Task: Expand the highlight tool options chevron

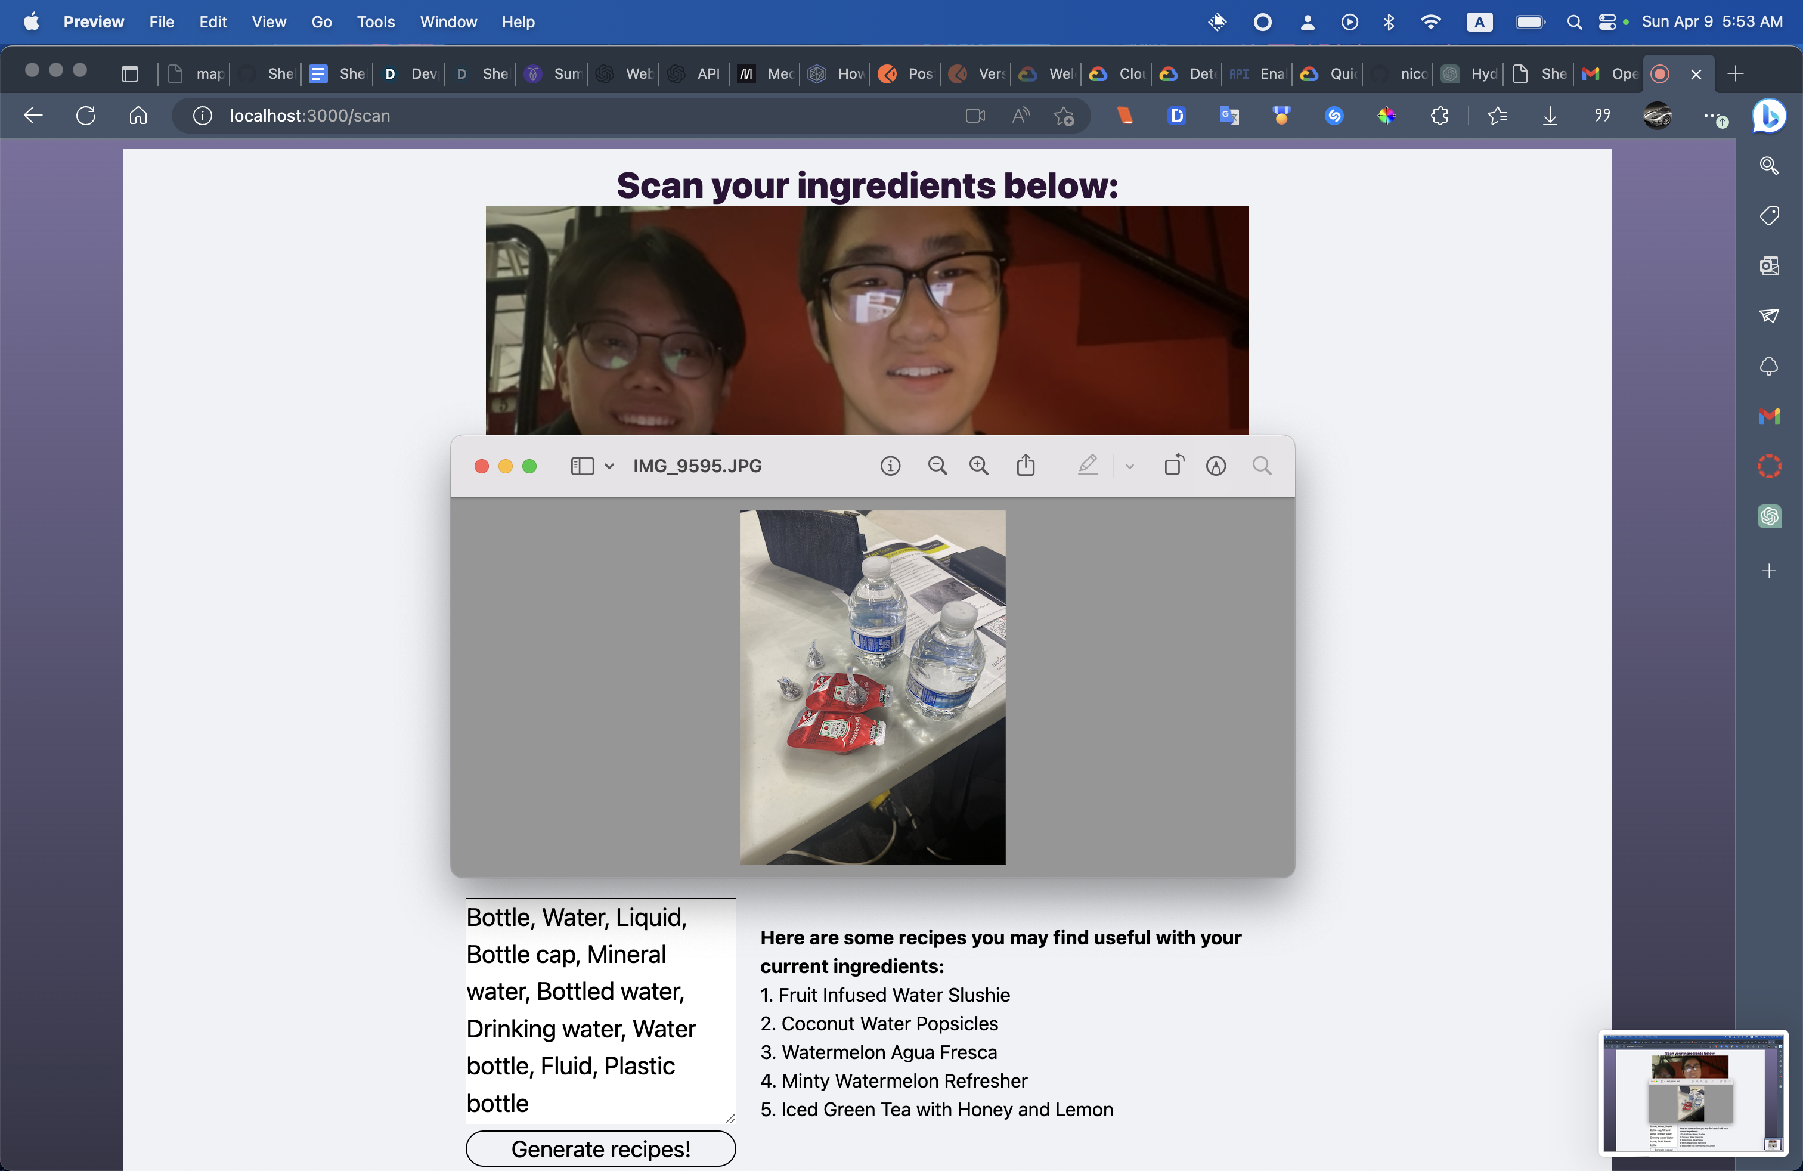Action: click(1129, 467)
